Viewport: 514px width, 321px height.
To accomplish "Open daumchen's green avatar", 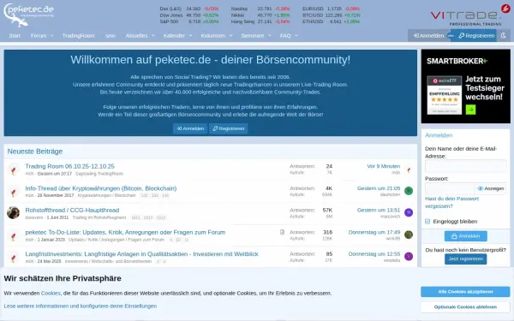I will click(x=409, y=191).
